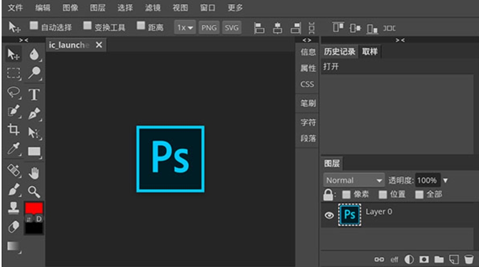Check the 像素 lock checkbox
This screenshot has width=479, height=267.
coord(346,194)
